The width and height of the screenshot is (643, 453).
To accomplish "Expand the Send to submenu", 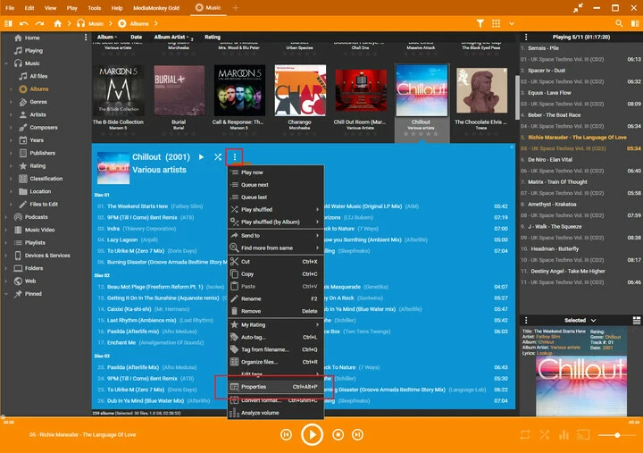I will [276, 236].
